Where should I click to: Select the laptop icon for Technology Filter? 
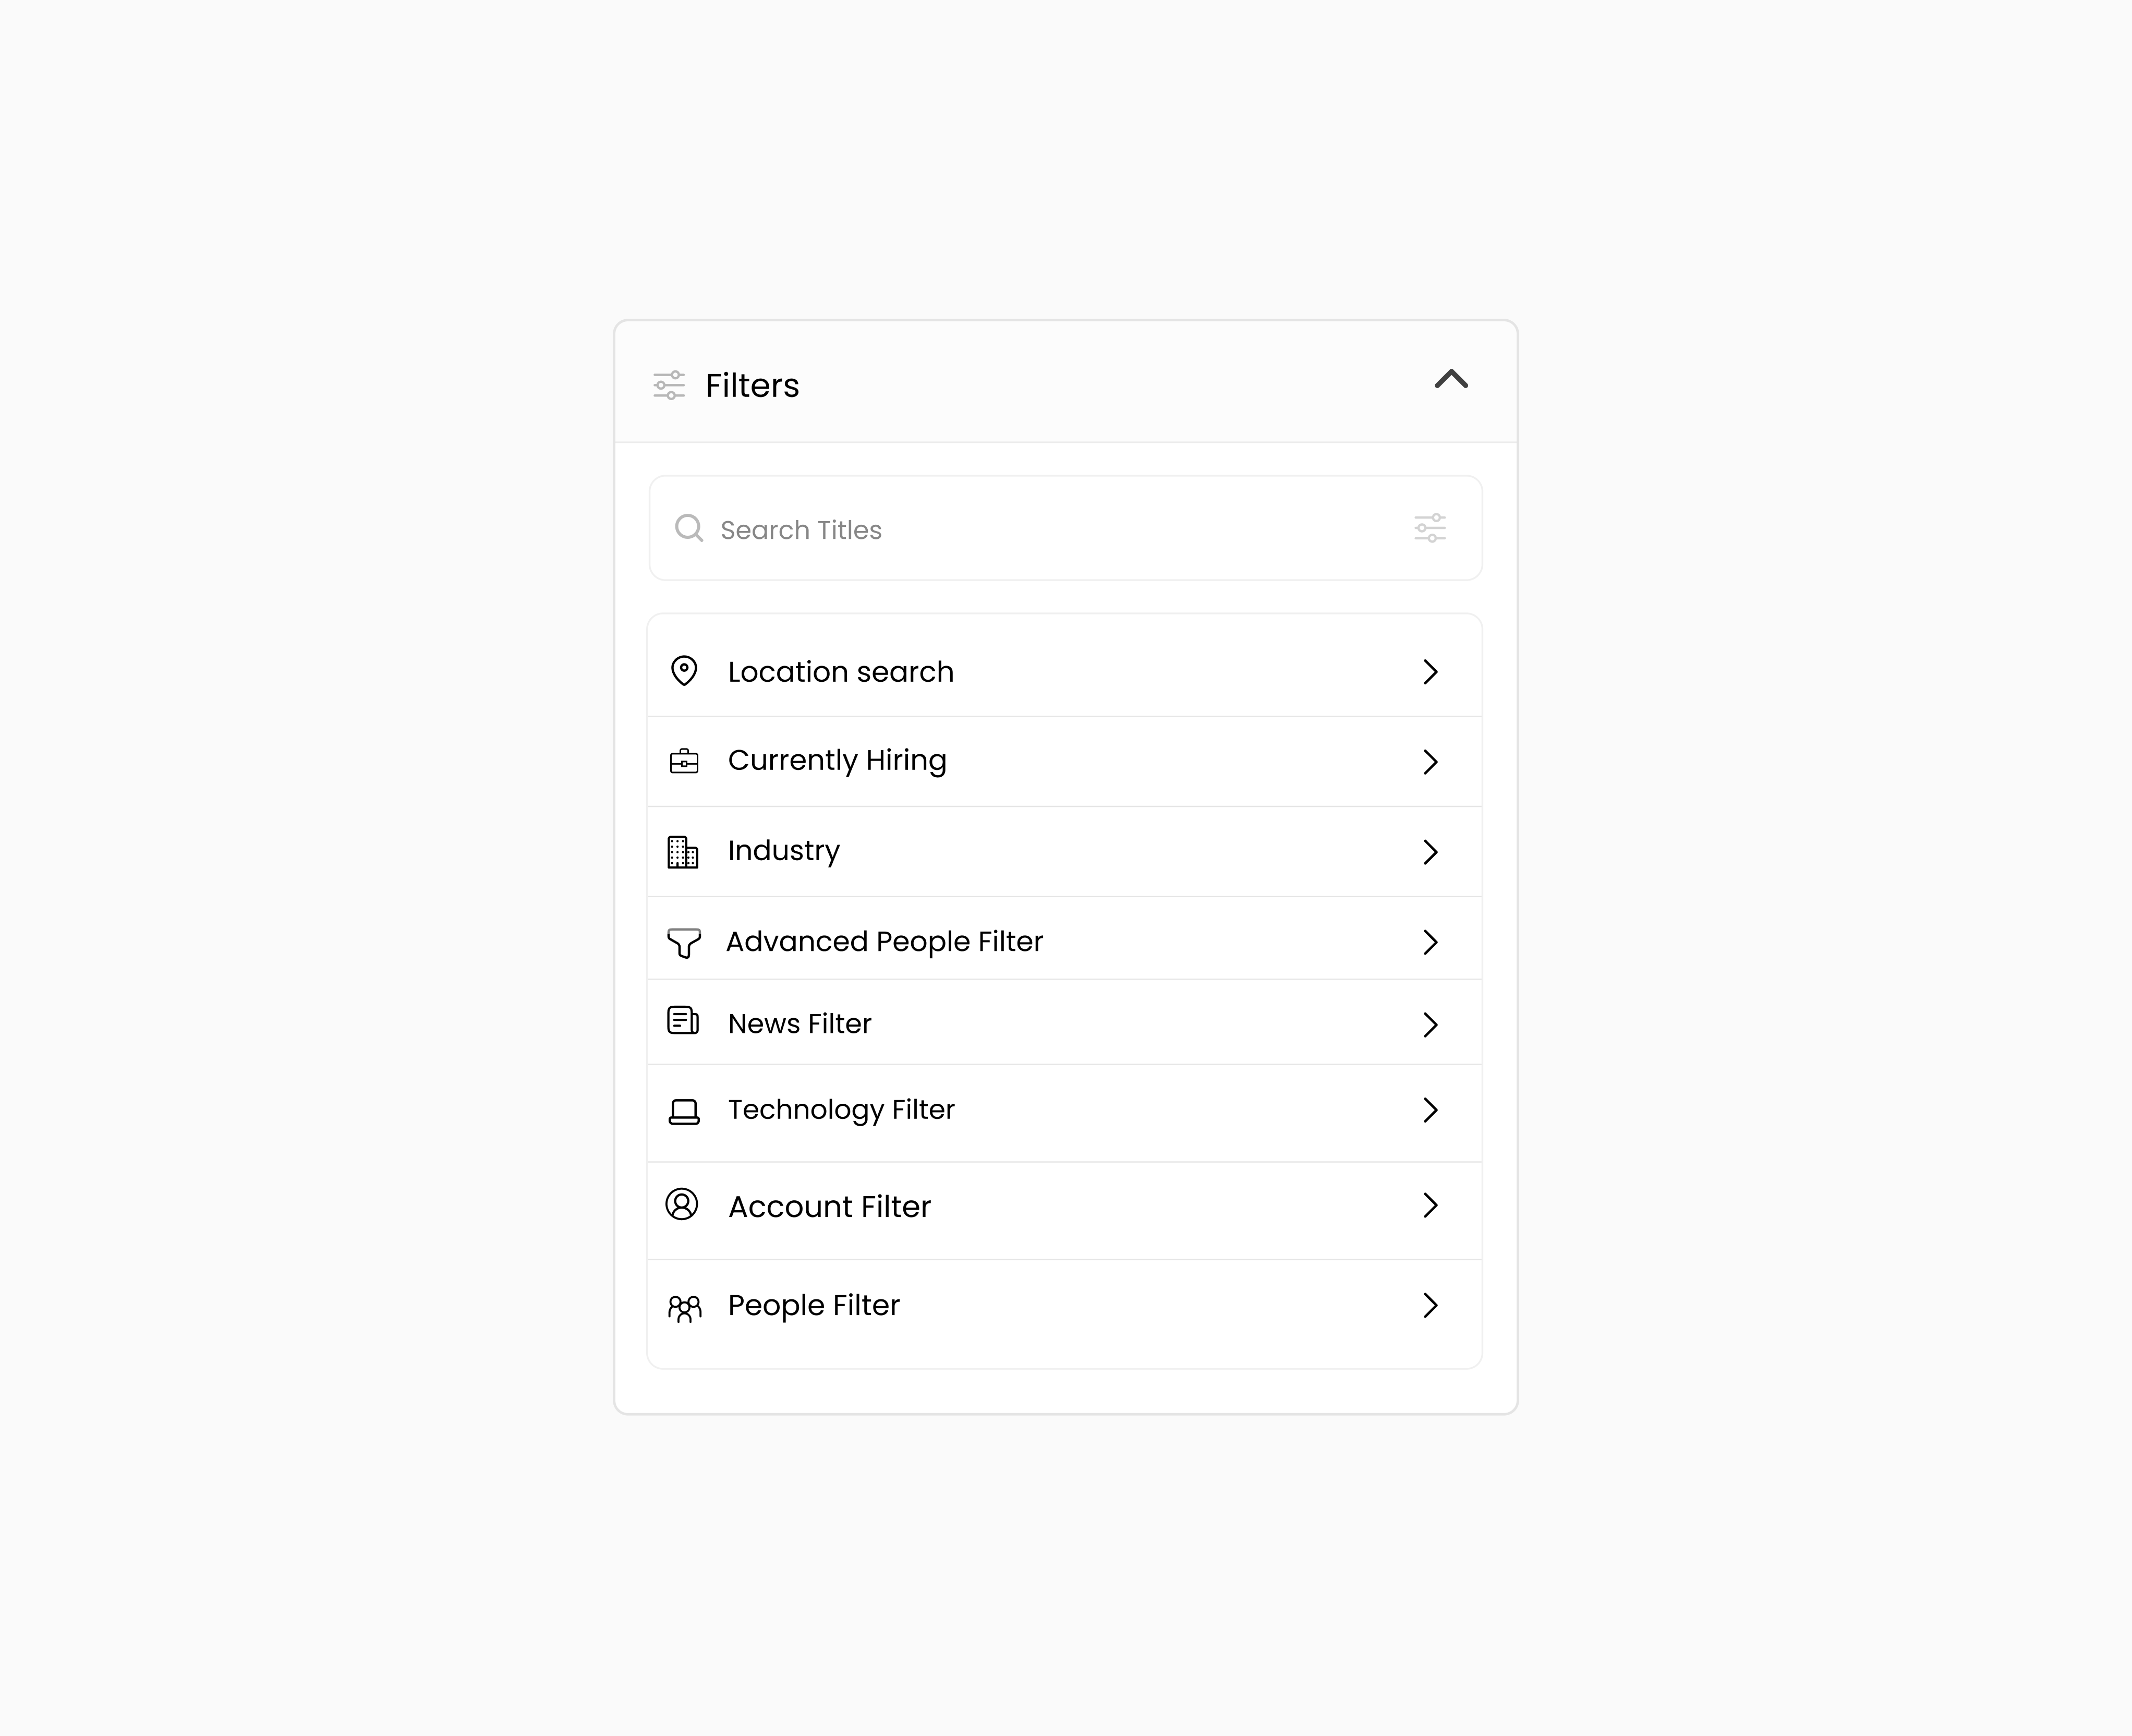(x=684, y=1110)
